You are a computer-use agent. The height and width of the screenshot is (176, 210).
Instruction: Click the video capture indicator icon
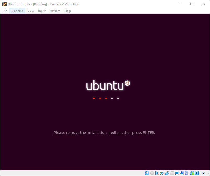point(182,173)
